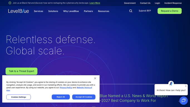Go to Incident Response page
190x107 pixels.
pyautogui.click(x=173, y=3)
